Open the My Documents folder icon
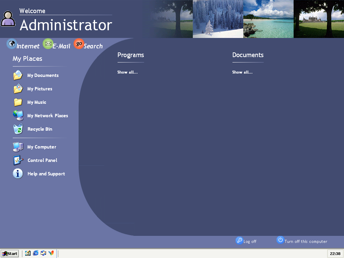Image resolution: width=344 pixels, height=258 pixels. (18, 75)
